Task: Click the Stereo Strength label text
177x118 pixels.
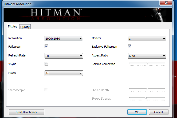Action: pos(102,99)
